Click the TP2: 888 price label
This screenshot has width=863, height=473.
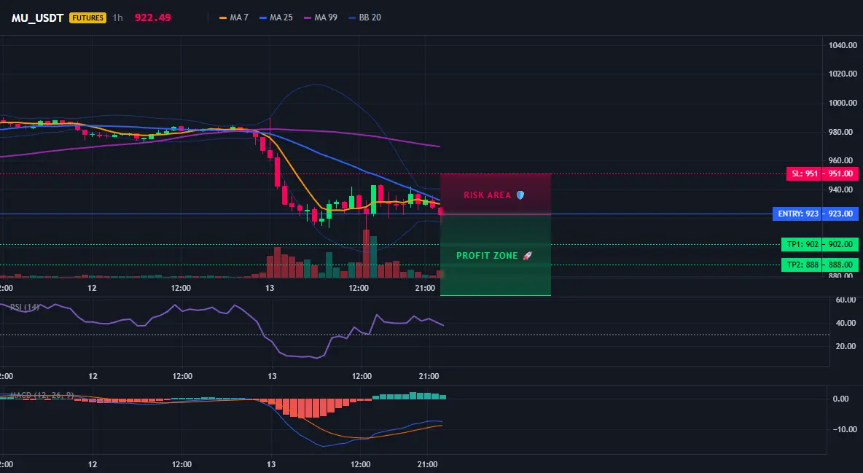coord(801,265)
